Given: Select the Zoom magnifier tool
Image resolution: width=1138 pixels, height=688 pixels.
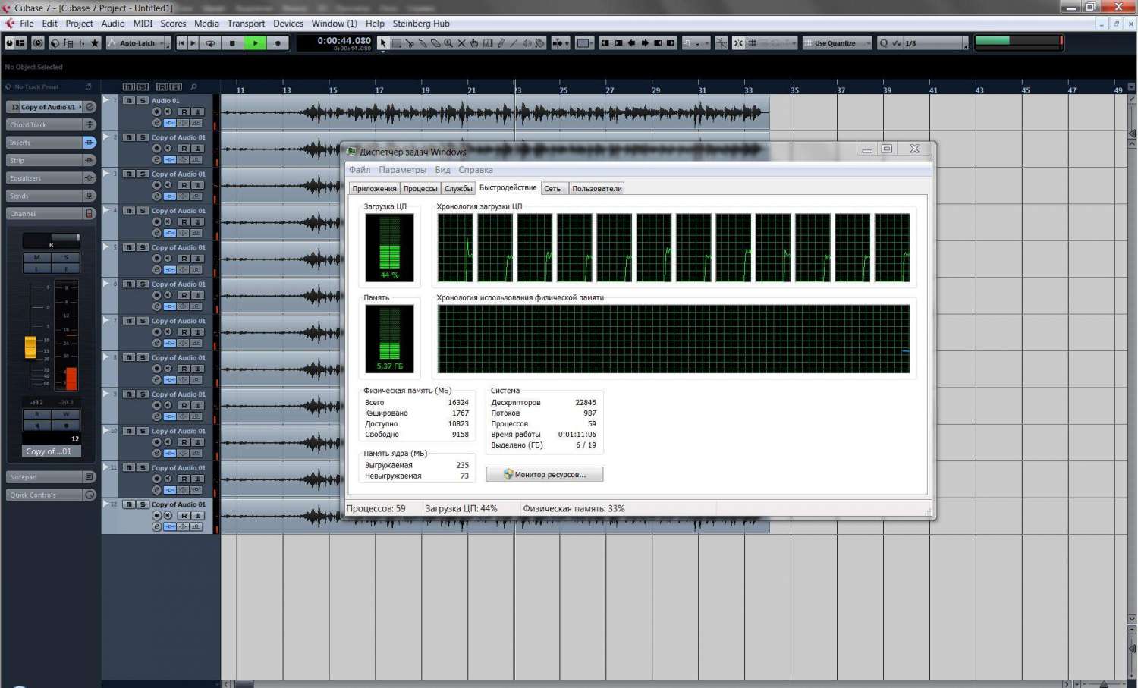Looking at the screenshot, I should (448, 43).
